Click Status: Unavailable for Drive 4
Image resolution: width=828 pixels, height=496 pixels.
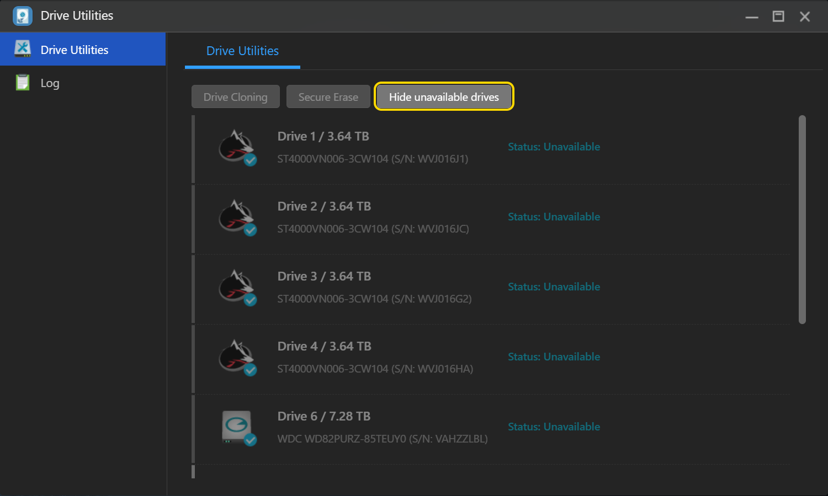click(x=554, y=357)
